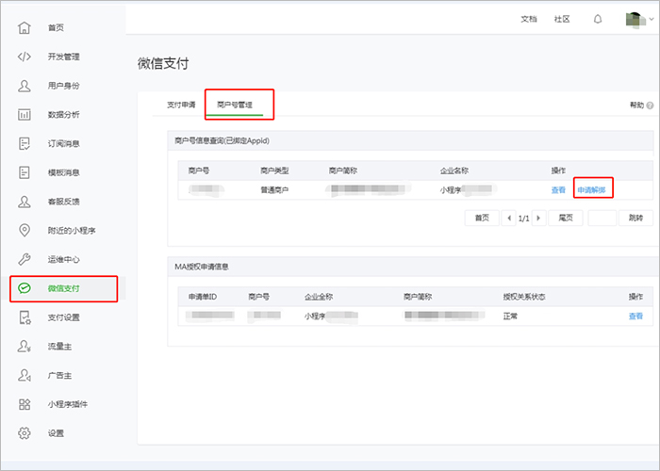Click the 1/1 page indicator
The height and width of the screenshot is (471, 660).
(x=523, y=219)
